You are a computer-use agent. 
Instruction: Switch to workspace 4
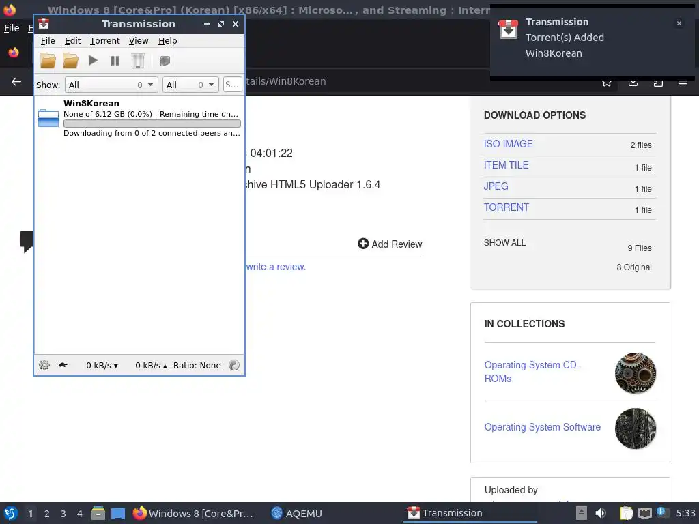[x=80, y=514]
